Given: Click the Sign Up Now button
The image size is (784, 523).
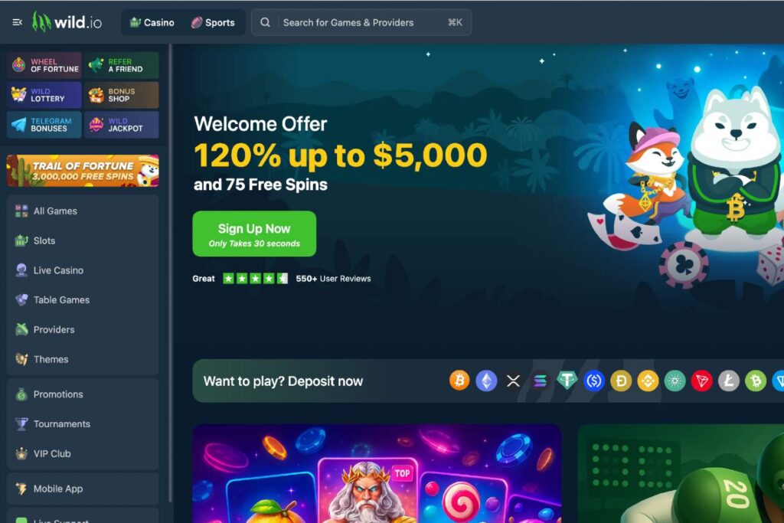Looking at the screenshot, I should coord(254,234).
